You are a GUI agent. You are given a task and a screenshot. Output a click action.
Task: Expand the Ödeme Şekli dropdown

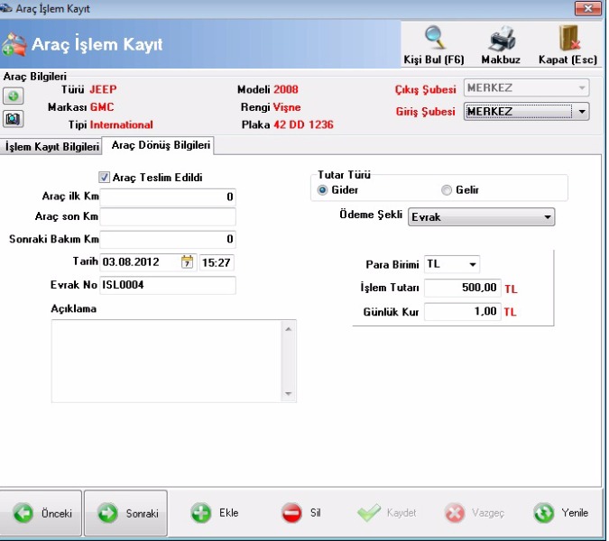(x=547, y=217)
